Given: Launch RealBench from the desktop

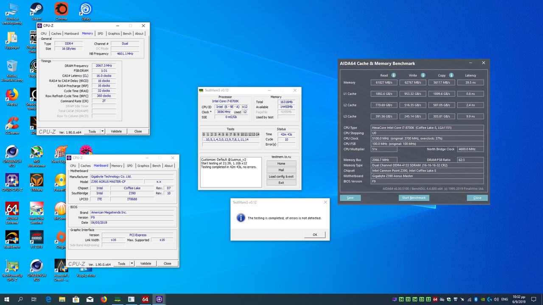Looking at the screenshot, I should point(12,240).
